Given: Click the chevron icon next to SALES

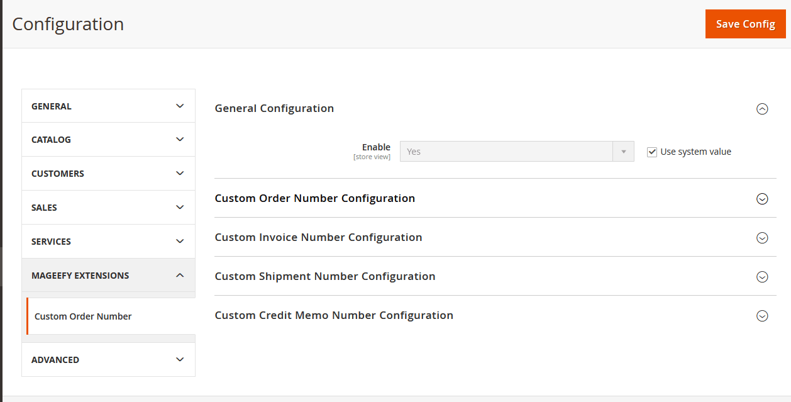Looking at the screenshot, I should point(180,208).
